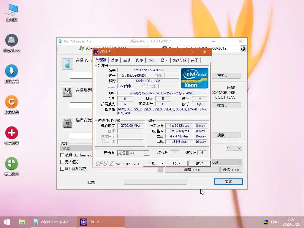
Task: Launch the 手动Ghost desktop icon
Action: (x=12, y=43)
